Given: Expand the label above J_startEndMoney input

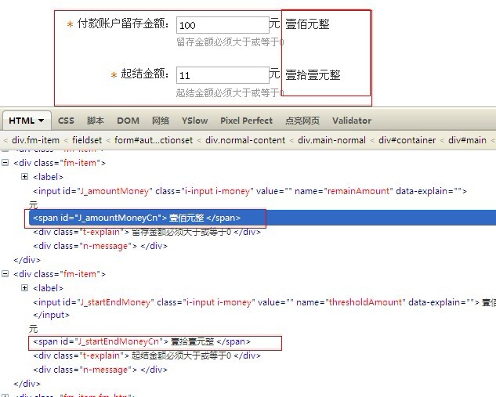Looking at the screenshot, I should click(x=25, y=288).
